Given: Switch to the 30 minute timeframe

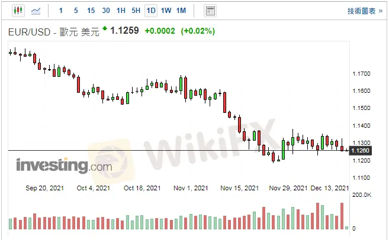Looking at the screenshot, I should coord(106,11).
